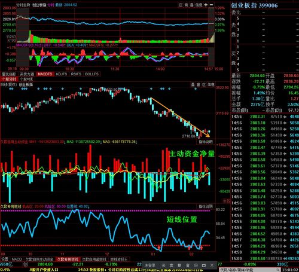Viewport: 299px width, 272px height.
Task: Click the 2710.88 low price label
Action: (x=188, y=136)
